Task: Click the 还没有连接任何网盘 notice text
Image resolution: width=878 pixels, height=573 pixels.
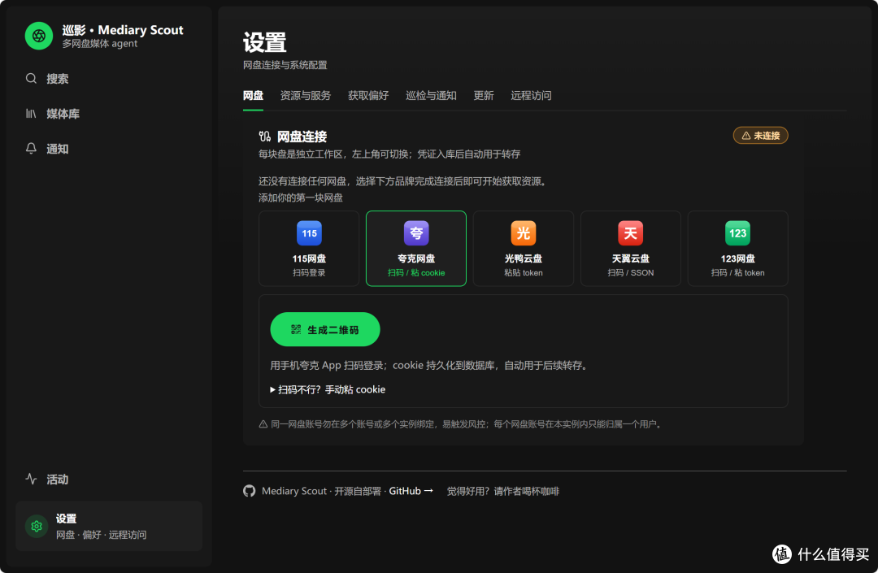Action: (x=404, y=181)
